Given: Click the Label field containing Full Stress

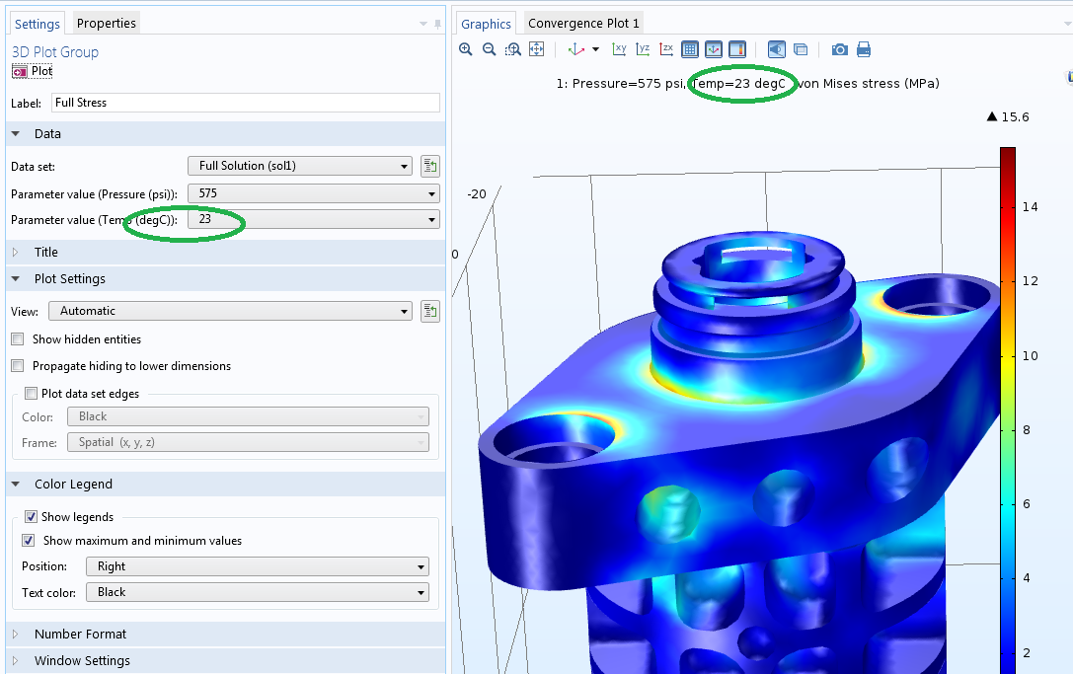Looking at the screenshot, I should (245, 103).
